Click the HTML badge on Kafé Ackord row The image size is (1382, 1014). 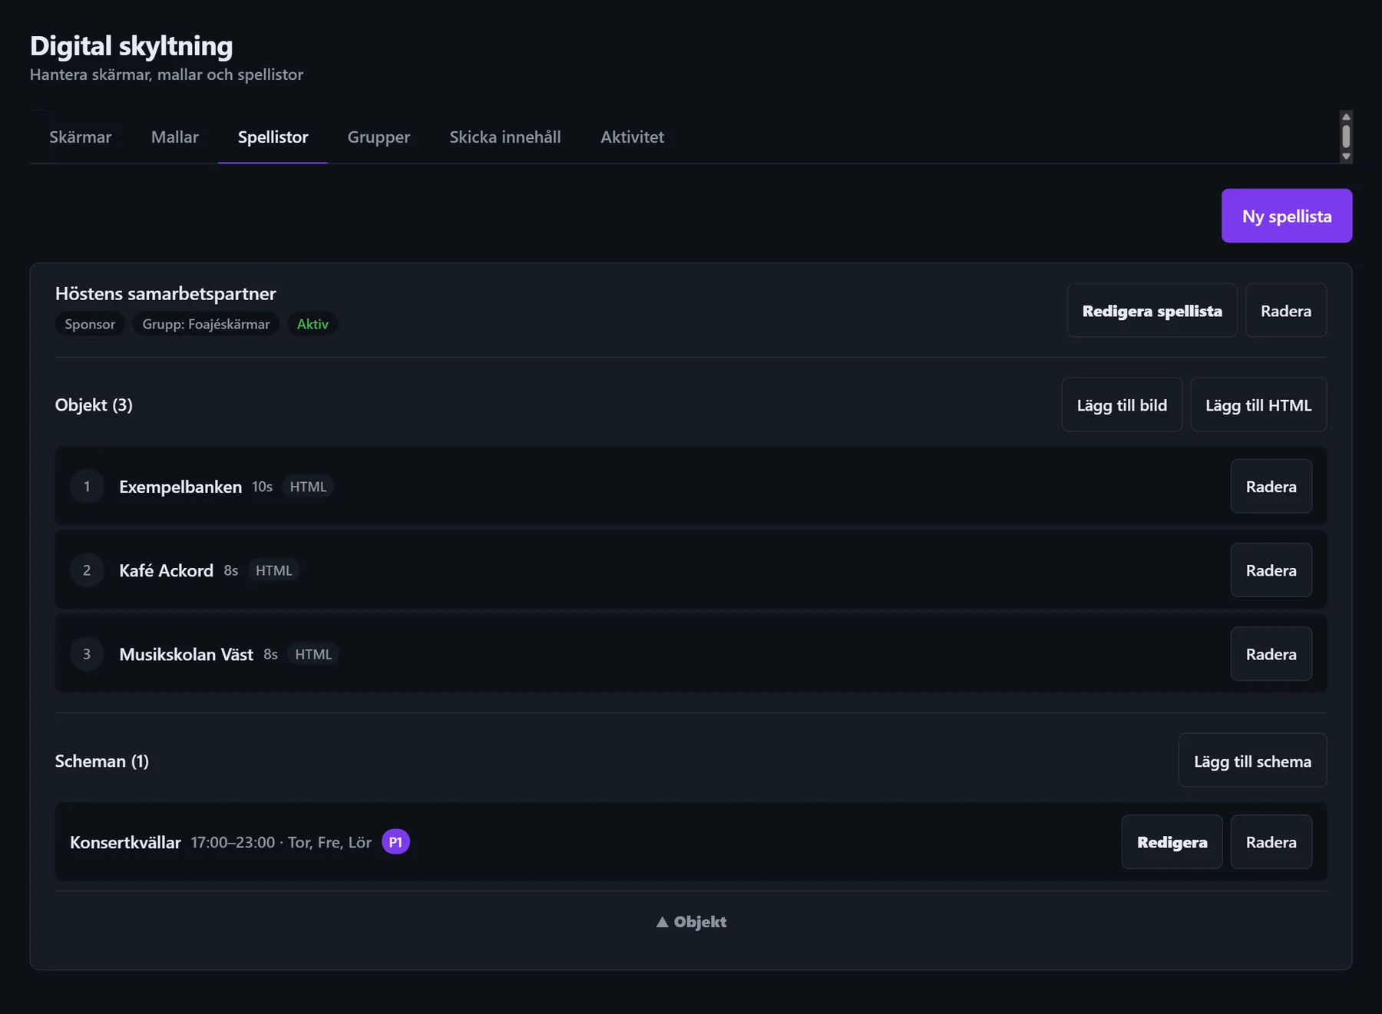click(273, 570)
